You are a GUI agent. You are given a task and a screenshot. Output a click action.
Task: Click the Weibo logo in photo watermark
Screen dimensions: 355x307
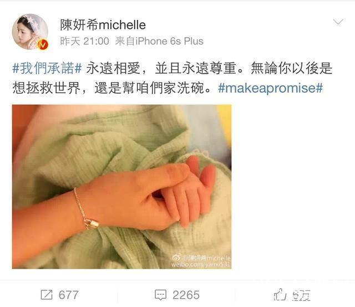coord(176,258)
